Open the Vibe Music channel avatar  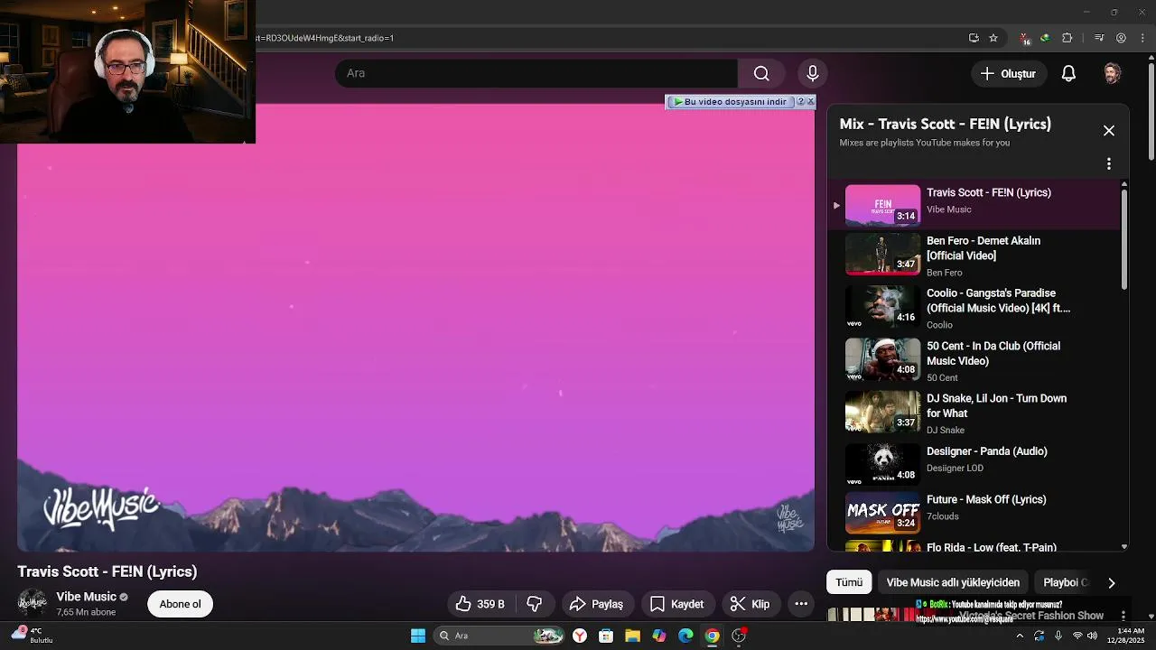coord(33,603)
